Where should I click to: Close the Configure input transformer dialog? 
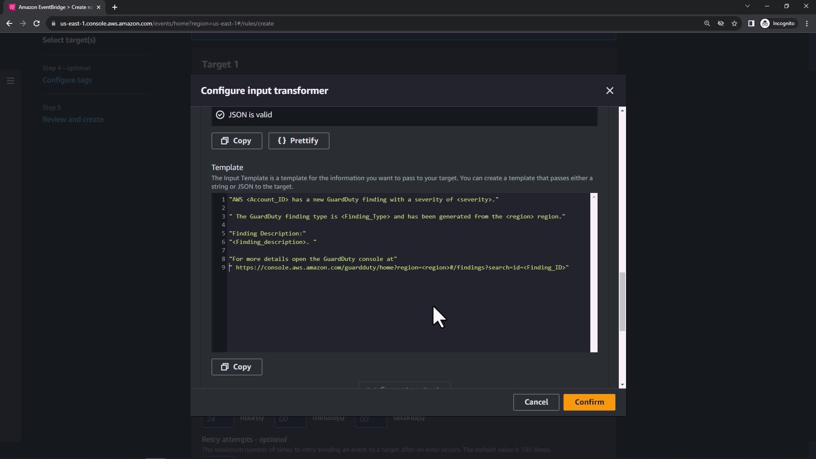click(x=609, y=91)
